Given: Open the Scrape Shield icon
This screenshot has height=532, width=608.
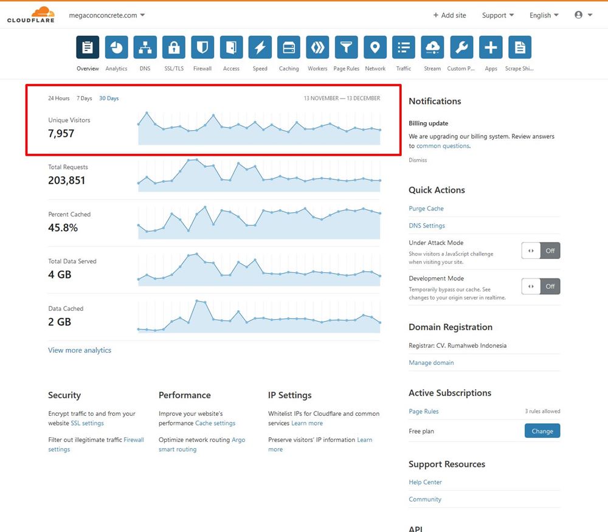Looking at the screenshot, I should pyautogui.click(x=519, y=47).
